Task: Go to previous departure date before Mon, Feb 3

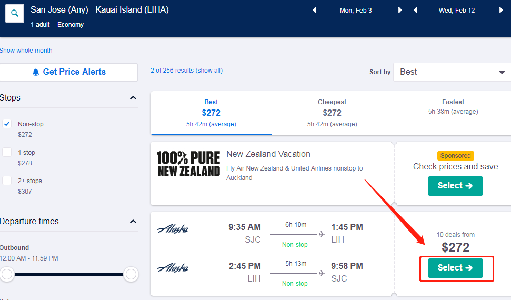Action: tap(315, 10)
